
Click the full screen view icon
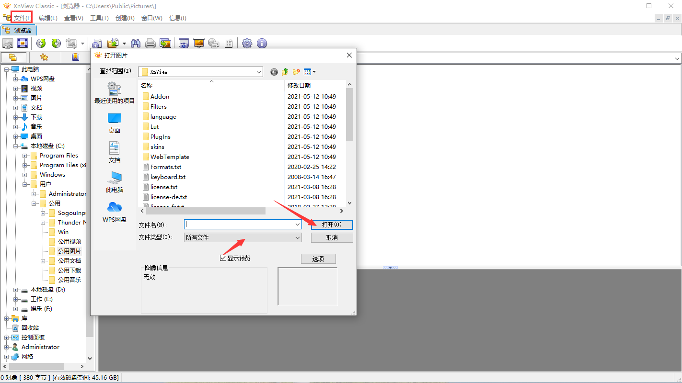click(23, 44)
